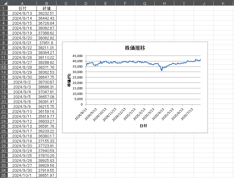
Task: Click the 2024/12/13 chart axis label
Action: coord(119,114)
